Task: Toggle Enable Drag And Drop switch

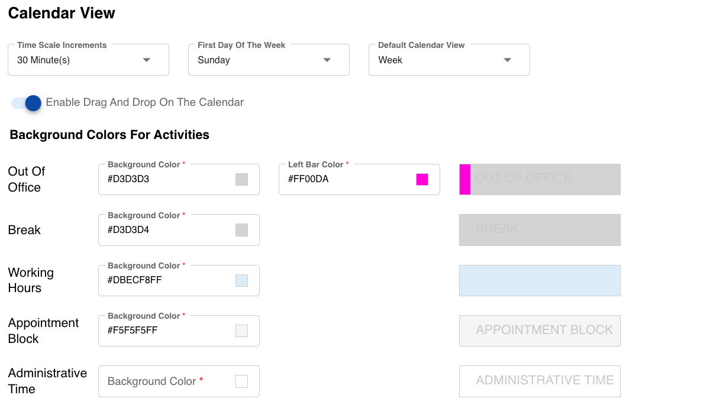Action: pyautogui.click(x=27, y=103)
